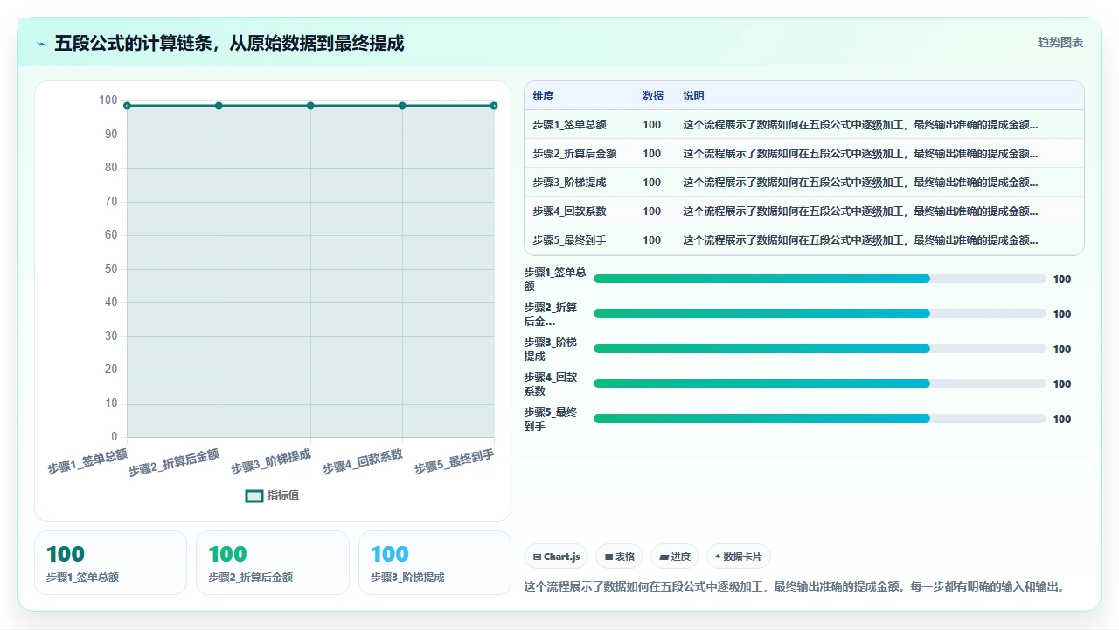Click the 100 value beside 步骤5_最终到手 progress bar
Viewport: 1119px width, 630px height.
(1062, 419)
